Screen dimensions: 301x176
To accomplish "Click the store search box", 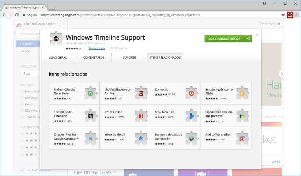I will (28, 34).
